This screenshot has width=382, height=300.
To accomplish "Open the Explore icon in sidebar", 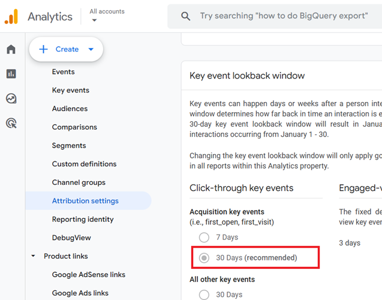I will tap(11, 98).
